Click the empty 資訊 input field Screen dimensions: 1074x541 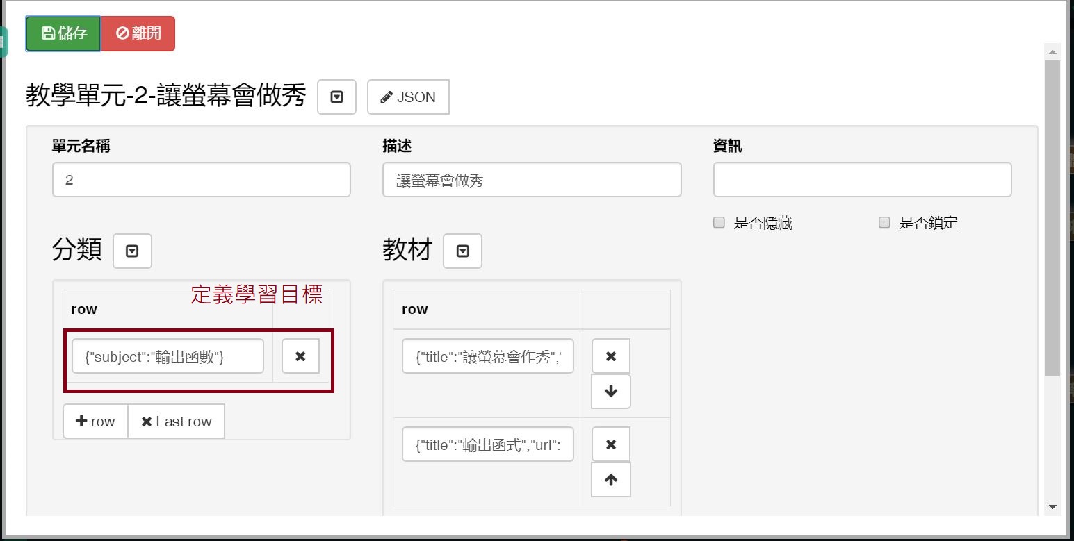pos(862,181)
